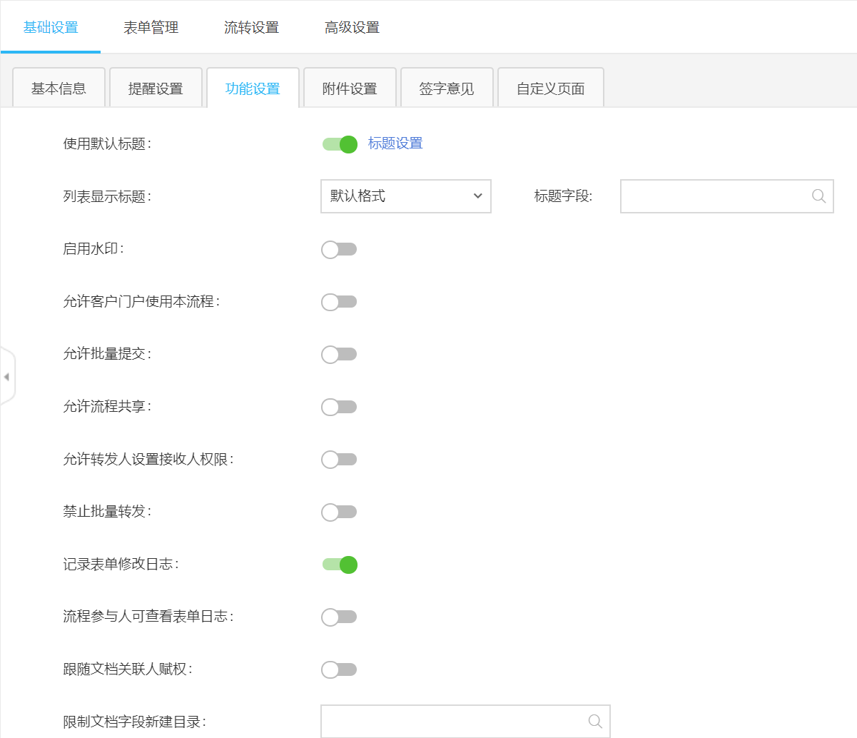This screenshot has width=857, height=738.
Task: Switch to 签字意见 sub-tab
Action: pyautogui.click(x=447, y=89)
